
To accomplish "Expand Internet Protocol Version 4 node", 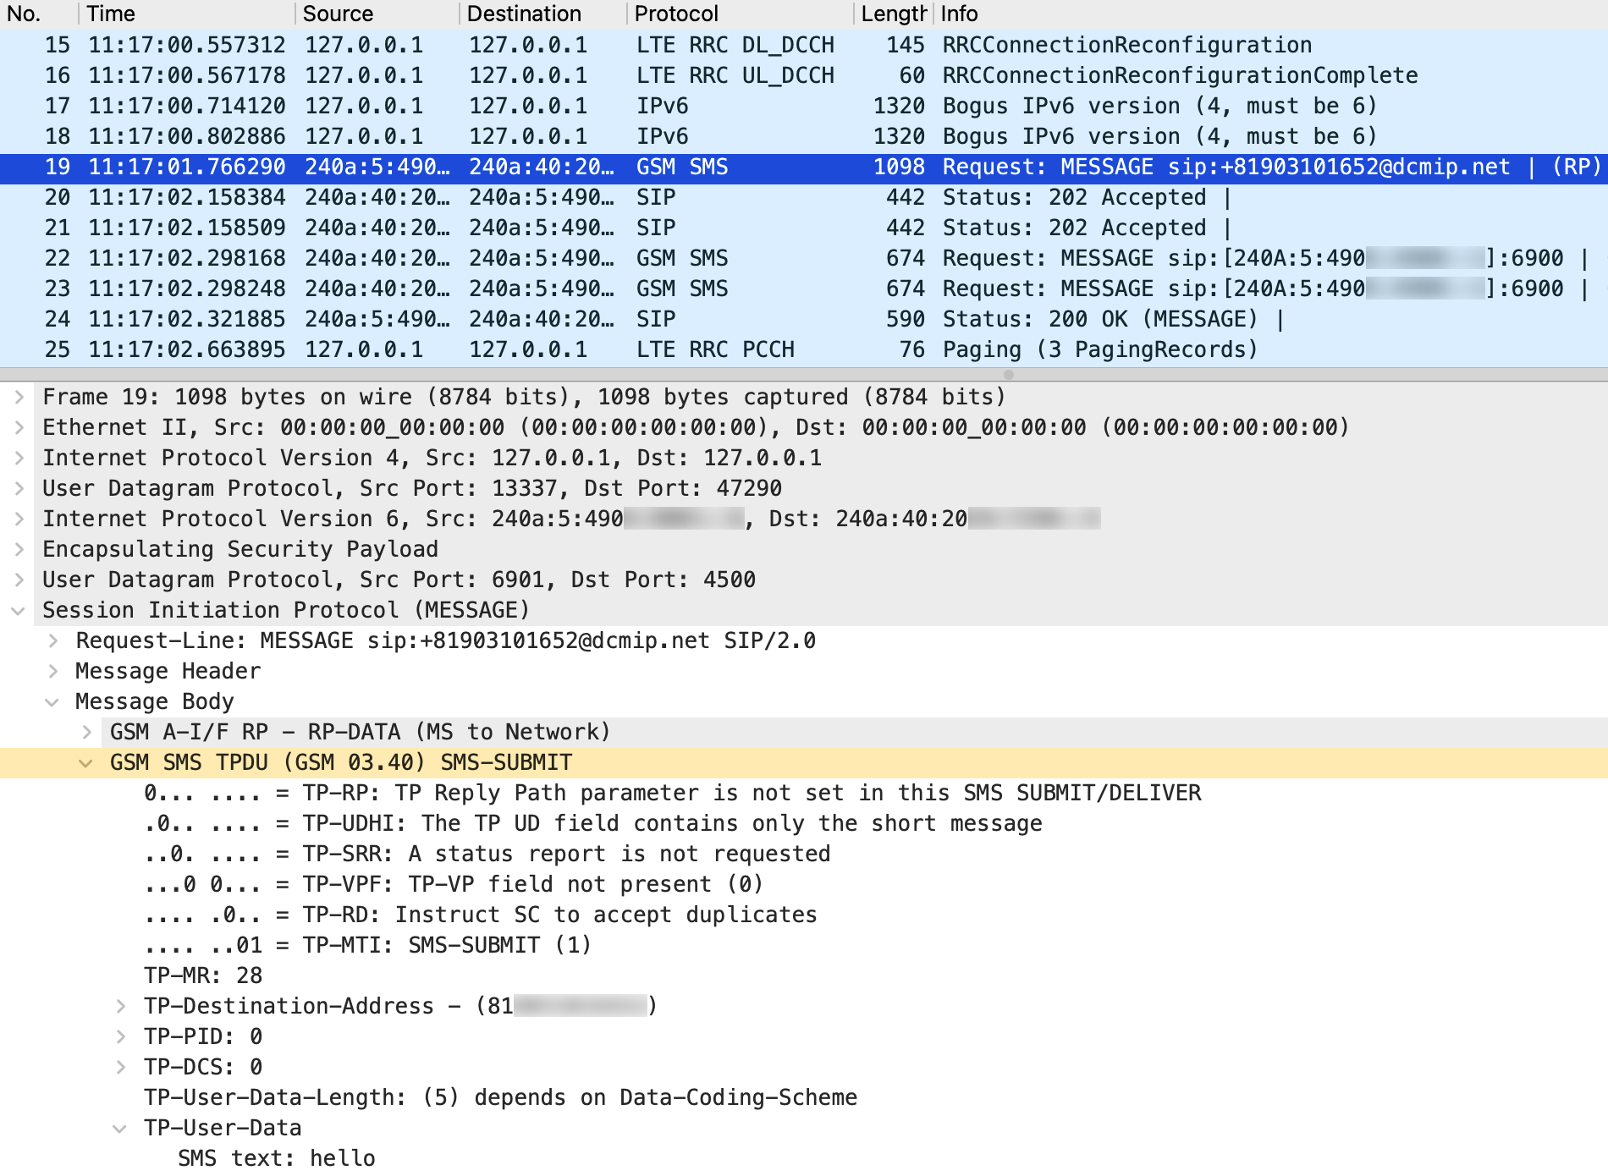I will tap(19, 458).
